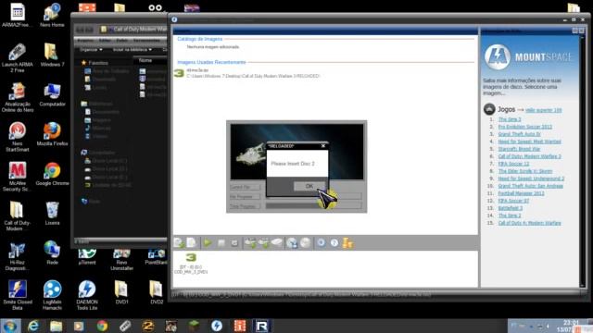593x333 pixels.
Task: Open the top 100 link beside Jogos
Action: [544, 110]
